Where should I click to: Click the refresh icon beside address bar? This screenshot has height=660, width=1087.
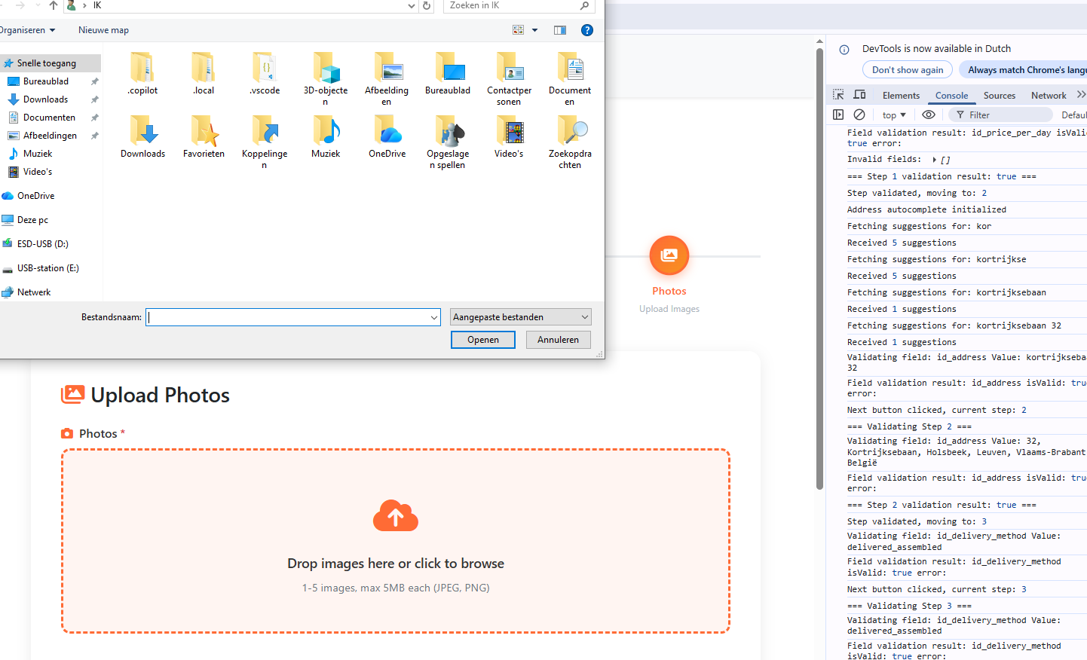tap(427, 6)
